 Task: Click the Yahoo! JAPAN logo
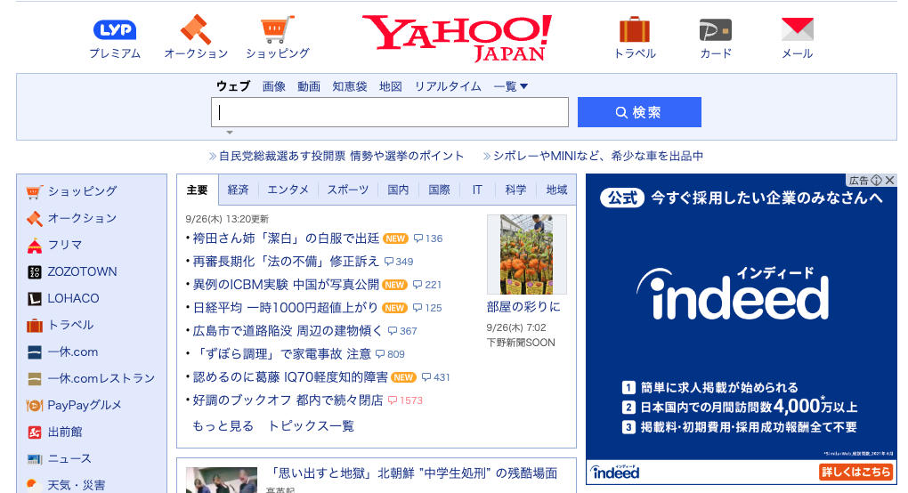[x=457, y=38]
